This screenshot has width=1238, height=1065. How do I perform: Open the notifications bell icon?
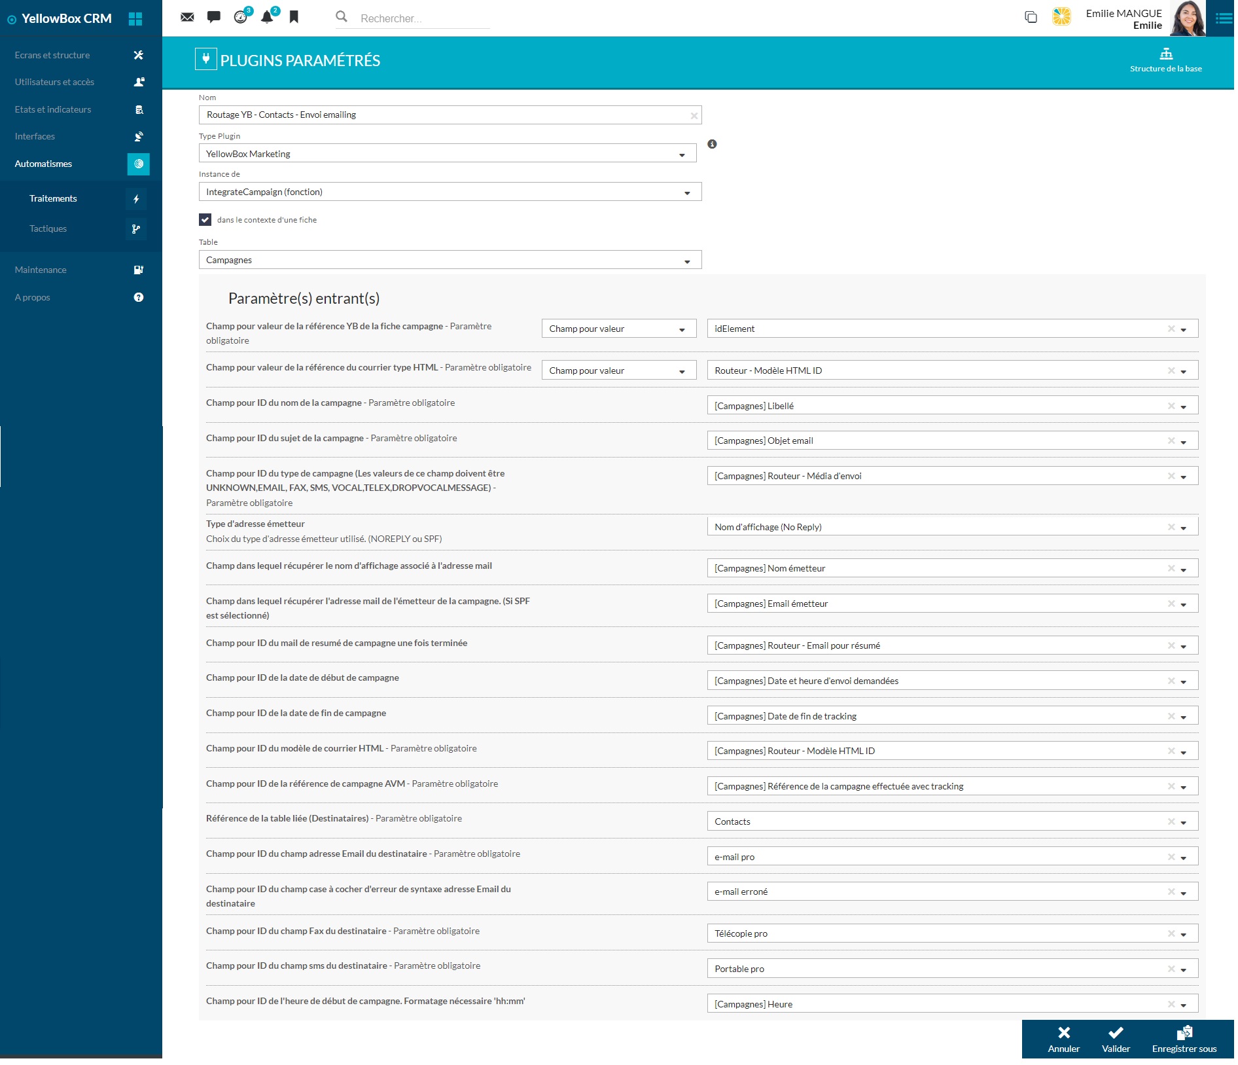(267, 17)
